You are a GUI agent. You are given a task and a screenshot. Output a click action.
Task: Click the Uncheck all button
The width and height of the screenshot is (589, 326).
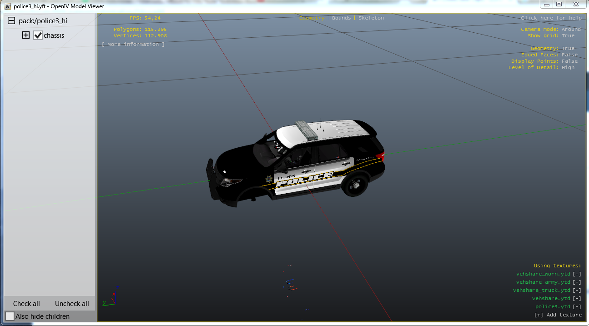[72, 304]
